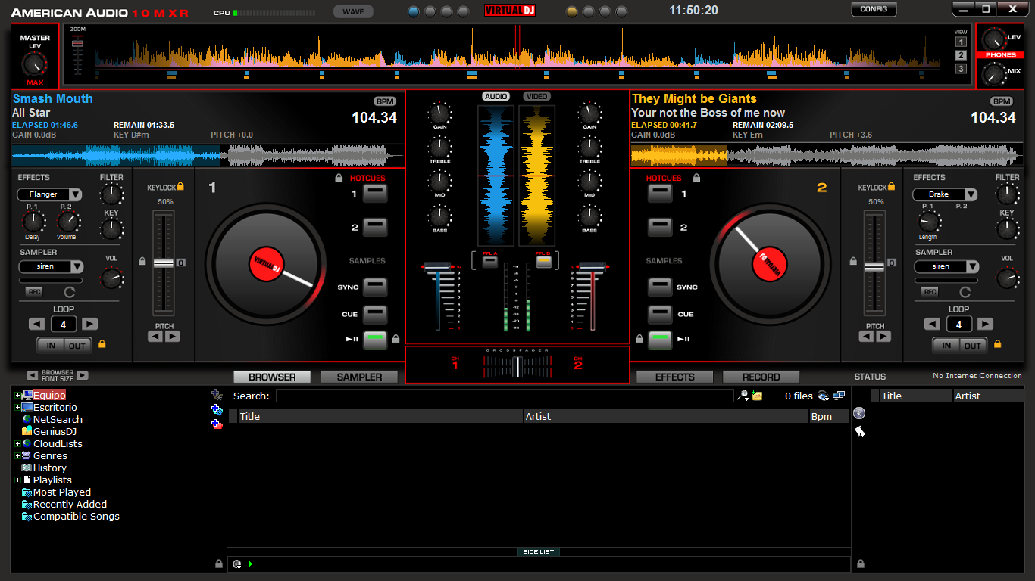Open deck 1 siren sampler dropdown

(77, 266)
